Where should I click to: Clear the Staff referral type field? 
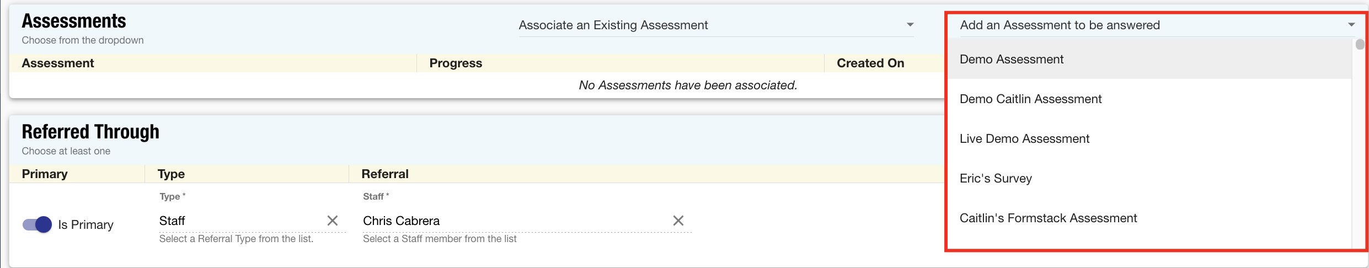pyautogui.click(x=333, y=221)
